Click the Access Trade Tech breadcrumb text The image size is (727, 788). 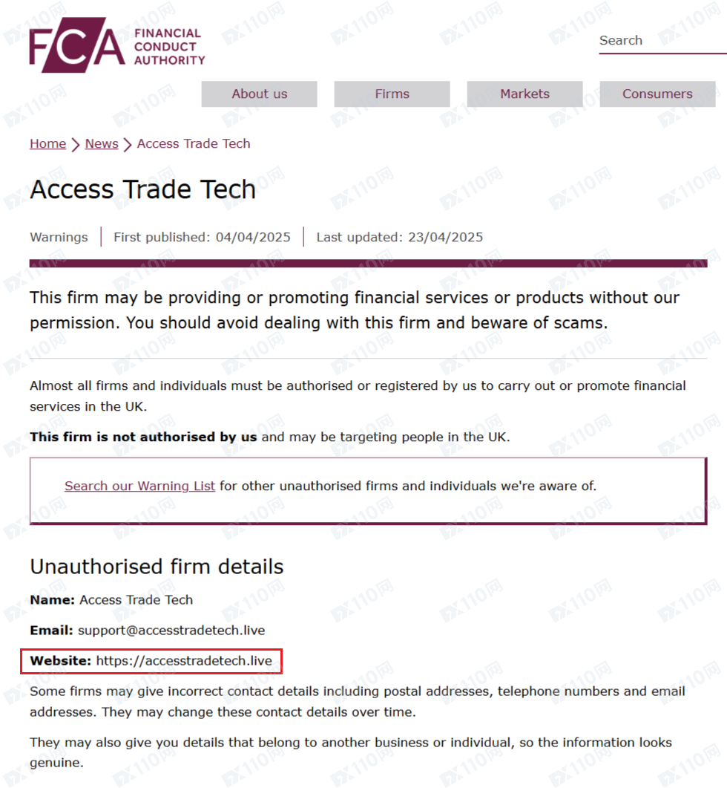click(x=194, y=144)
